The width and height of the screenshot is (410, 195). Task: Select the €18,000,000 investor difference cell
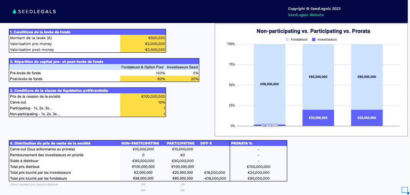click(214, 172)
